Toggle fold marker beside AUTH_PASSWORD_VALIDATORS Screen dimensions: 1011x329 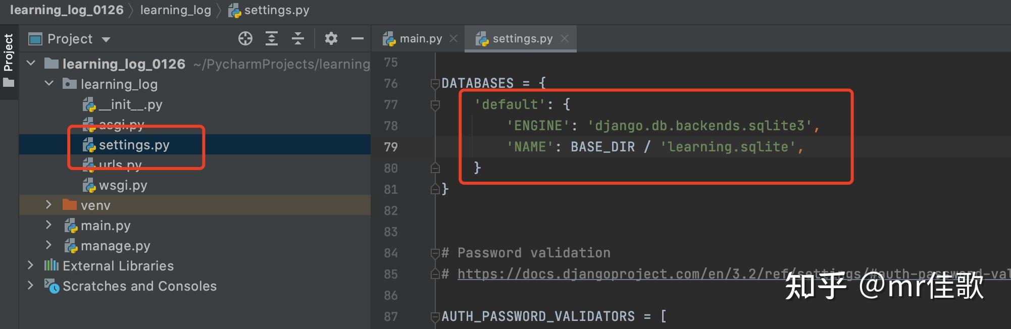[435, 317]
